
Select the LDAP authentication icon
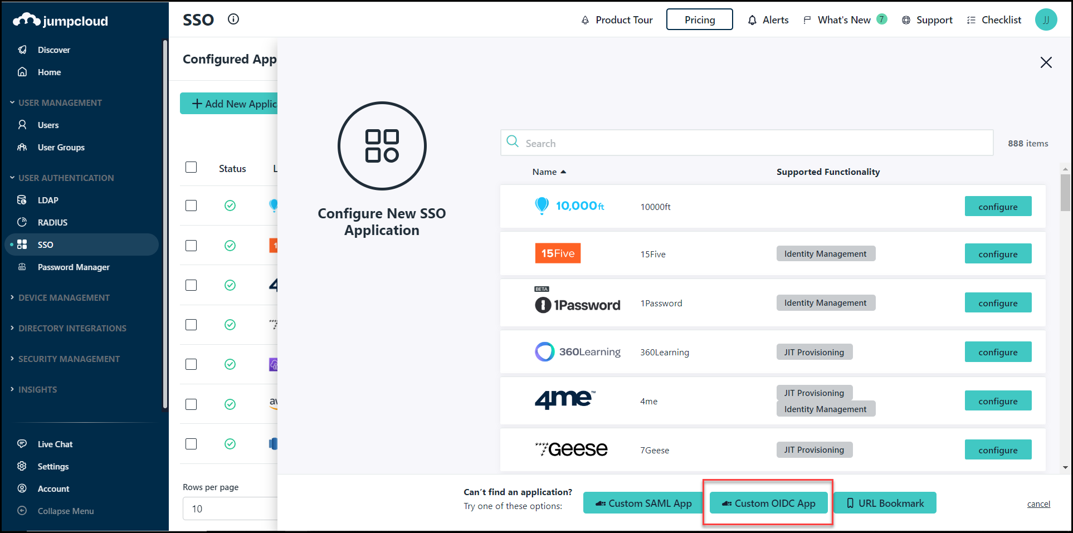[x=21, y=199]
